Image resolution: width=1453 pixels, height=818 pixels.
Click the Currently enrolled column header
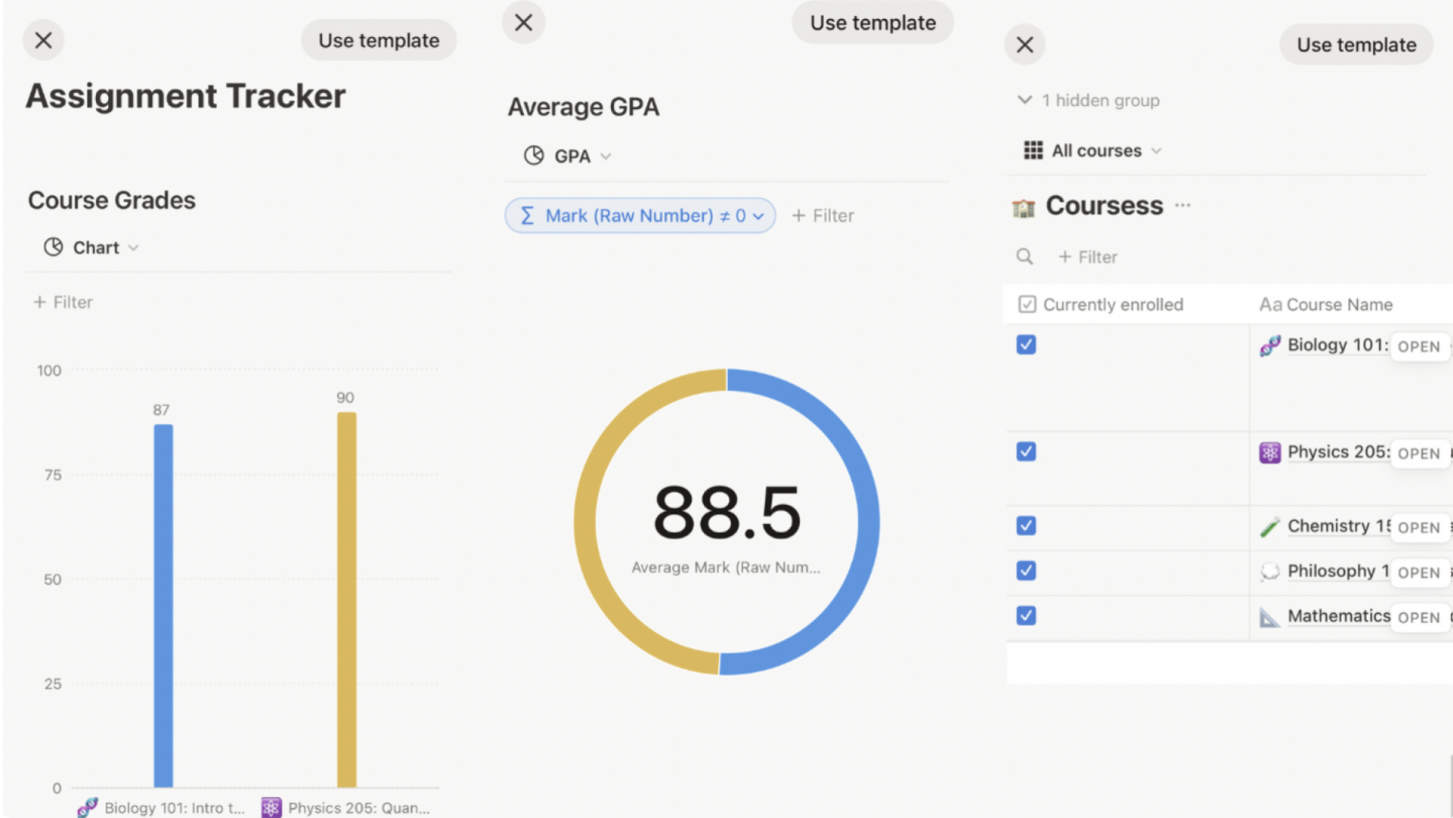pyautogui.click(x=1112, y=305)
